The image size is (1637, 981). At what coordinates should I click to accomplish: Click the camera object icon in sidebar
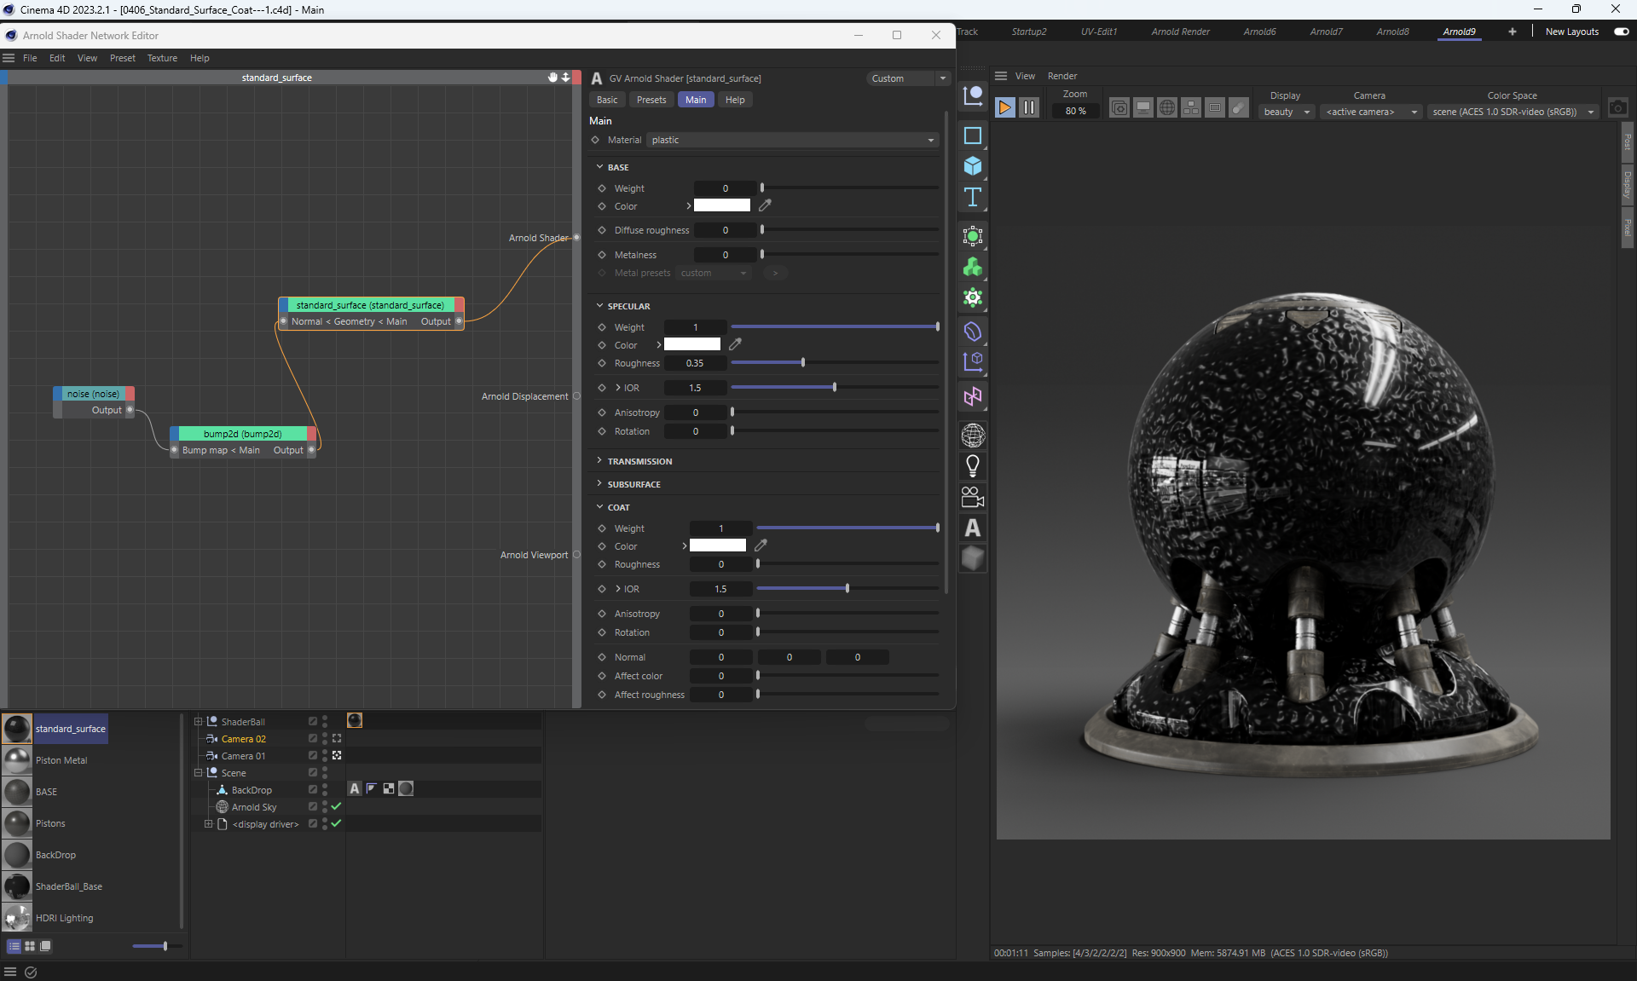pyautogui.click(x=973, y=497)
